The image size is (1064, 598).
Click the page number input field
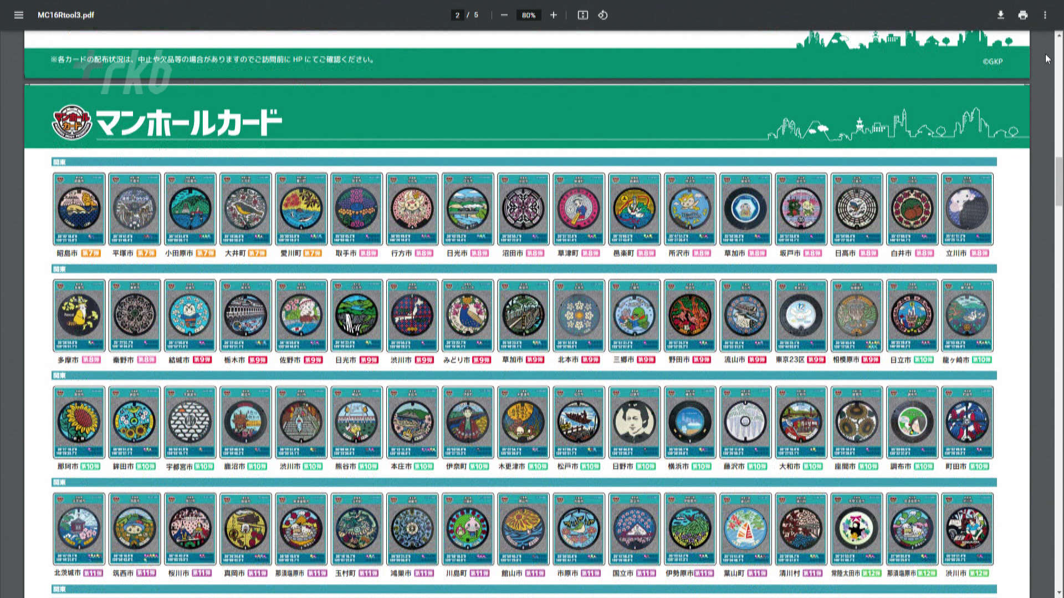point(457,15)
